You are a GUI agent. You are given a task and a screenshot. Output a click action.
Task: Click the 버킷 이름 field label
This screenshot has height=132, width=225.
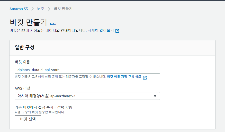[22, 62]
